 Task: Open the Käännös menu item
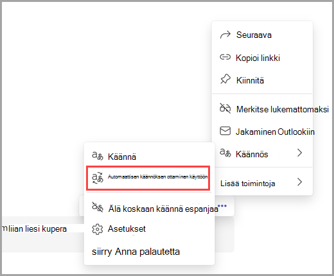point(262,154)
